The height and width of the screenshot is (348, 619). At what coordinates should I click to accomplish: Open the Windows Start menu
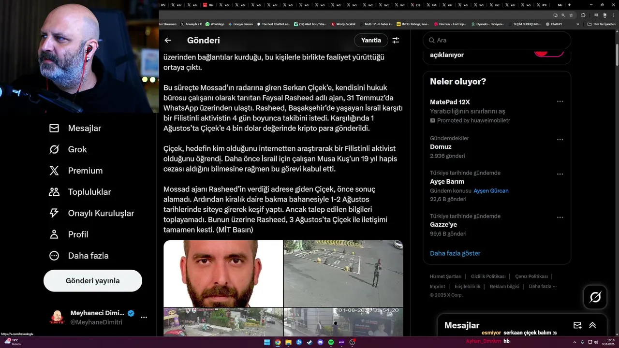pyautogui.click(x=267, y=342)
